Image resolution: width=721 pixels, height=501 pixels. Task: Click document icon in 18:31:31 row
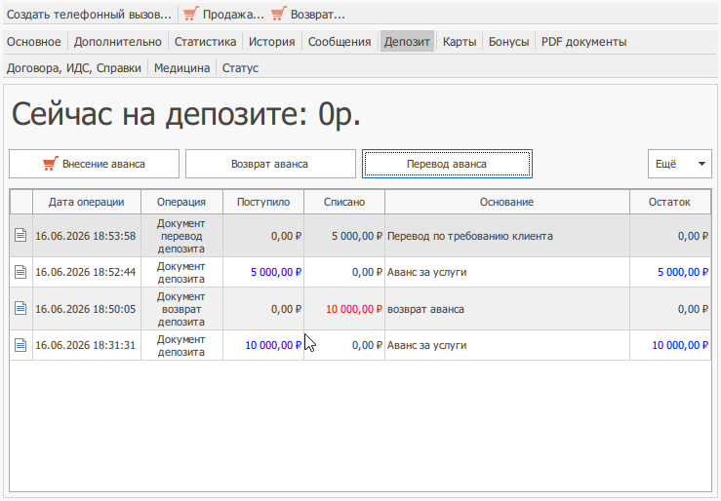pos(20,345)
